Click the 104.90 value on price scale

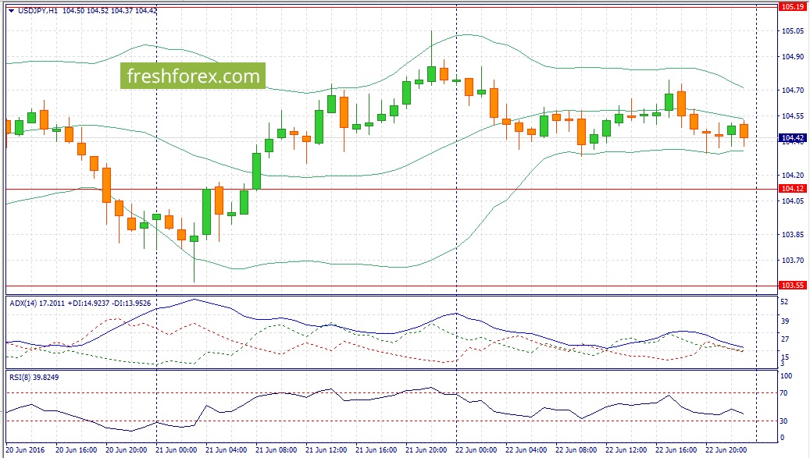792,57
